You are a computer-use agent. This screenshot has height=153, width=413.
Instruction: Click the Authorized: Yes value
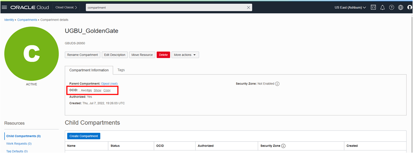click(89, 97)
